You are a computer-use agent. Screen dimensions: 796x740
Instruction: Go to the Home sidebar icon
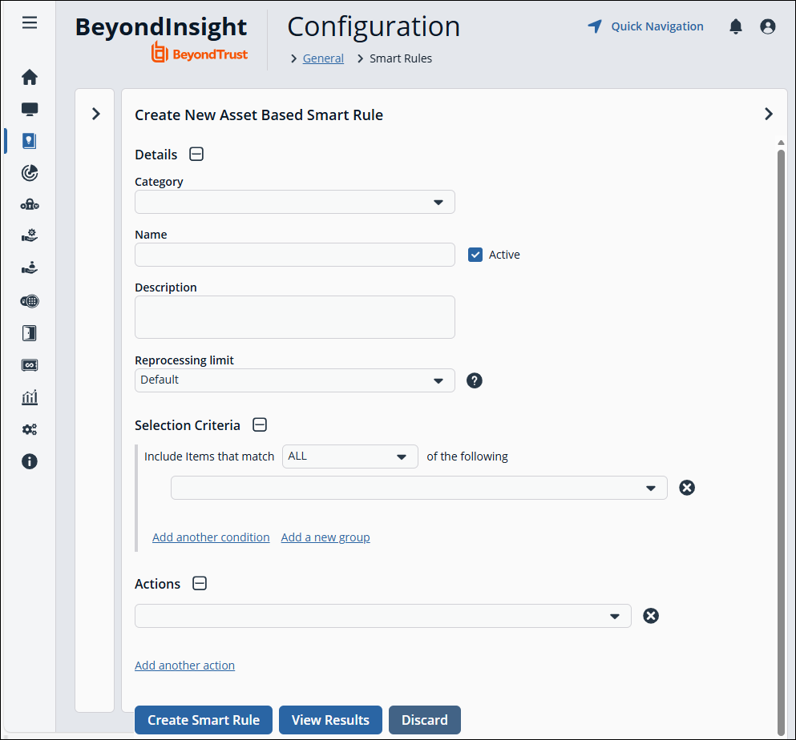30,77
